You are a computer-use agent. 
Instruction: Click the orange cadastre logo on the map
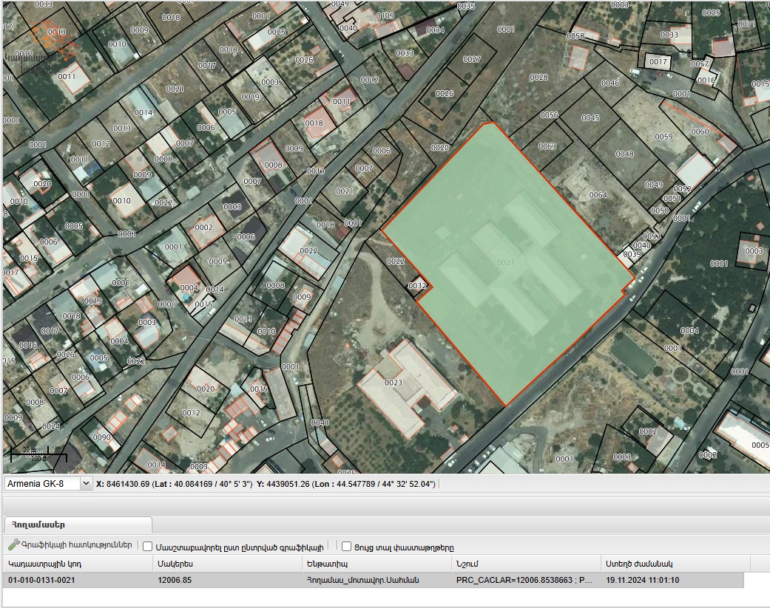click(54, 41)
